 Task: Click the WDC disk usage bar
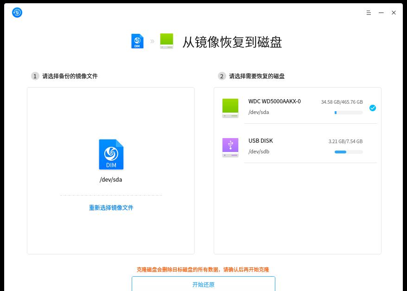[348, 113]
